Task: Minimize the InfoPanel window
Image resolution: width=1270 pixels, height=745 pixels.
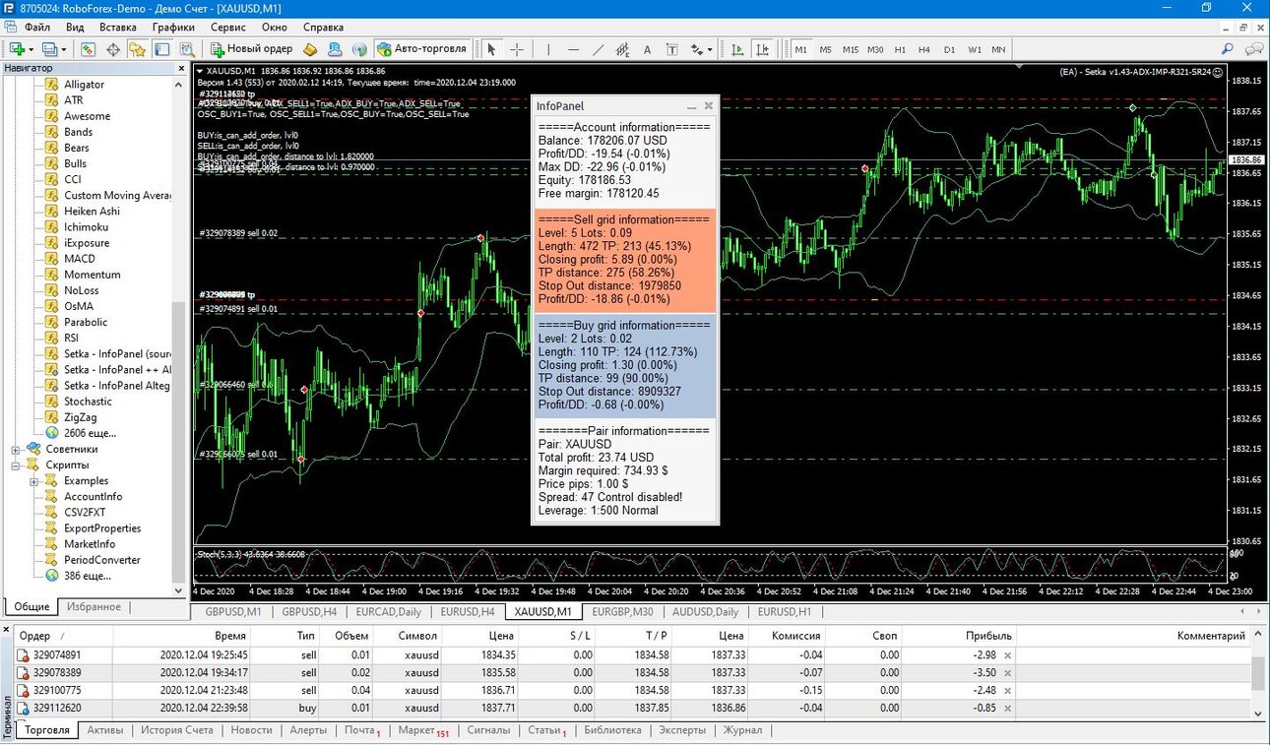Action: [692, 106]
